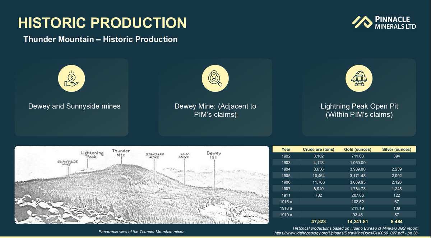Click the PINNACLE MINERALS LTD company name
The width and height of the screenshot is (431, 238).
pyautogui.click(x=395, y=22)
